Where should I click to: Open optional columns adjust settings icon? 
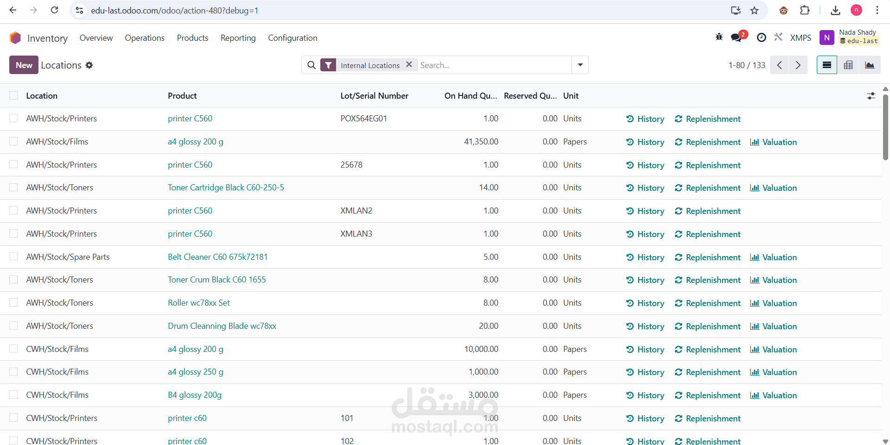click(871, 96)
